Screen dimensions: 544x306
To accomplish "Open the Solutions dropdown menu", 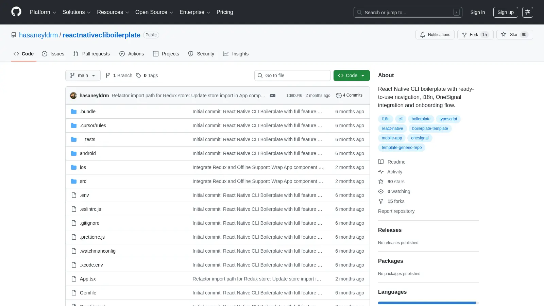I will pyautogui.click(x=76, y=12).
